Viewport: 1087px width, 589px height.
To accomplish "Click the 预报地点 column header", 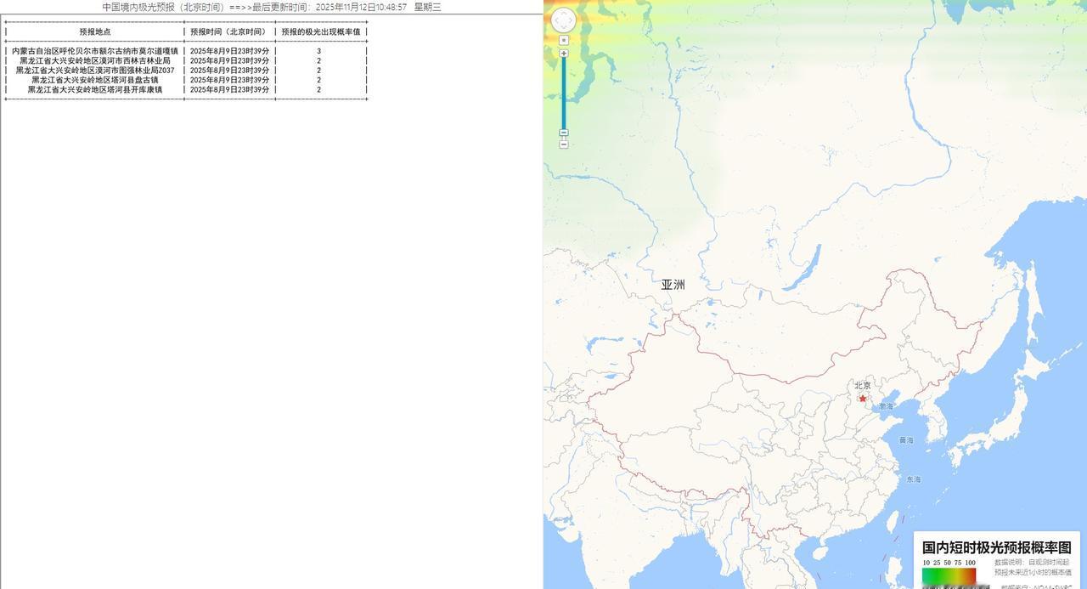I will (x=95, y=31).
